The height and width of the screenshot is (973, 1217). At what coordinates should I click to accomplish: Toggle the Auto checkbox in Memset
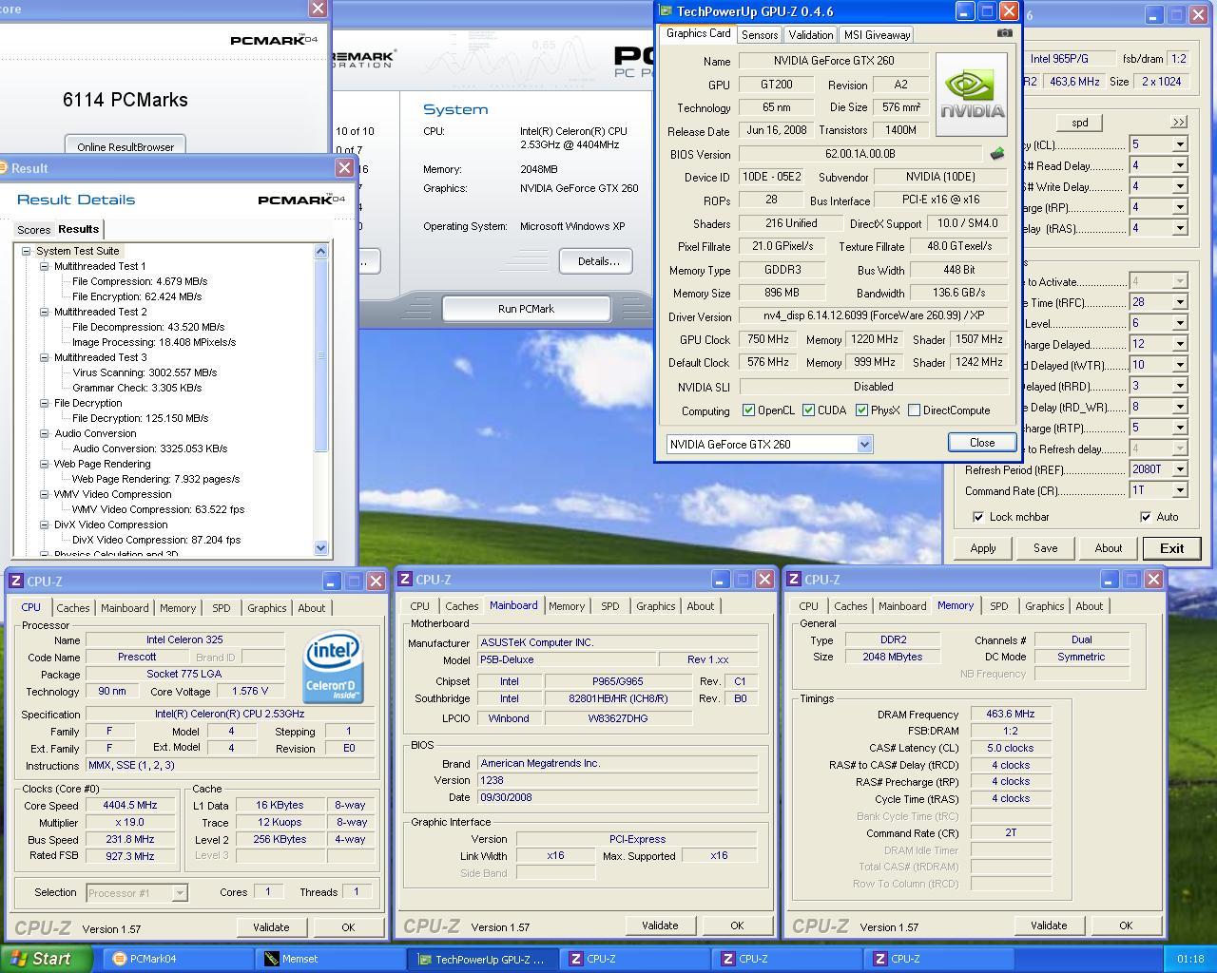(1146, 517)
